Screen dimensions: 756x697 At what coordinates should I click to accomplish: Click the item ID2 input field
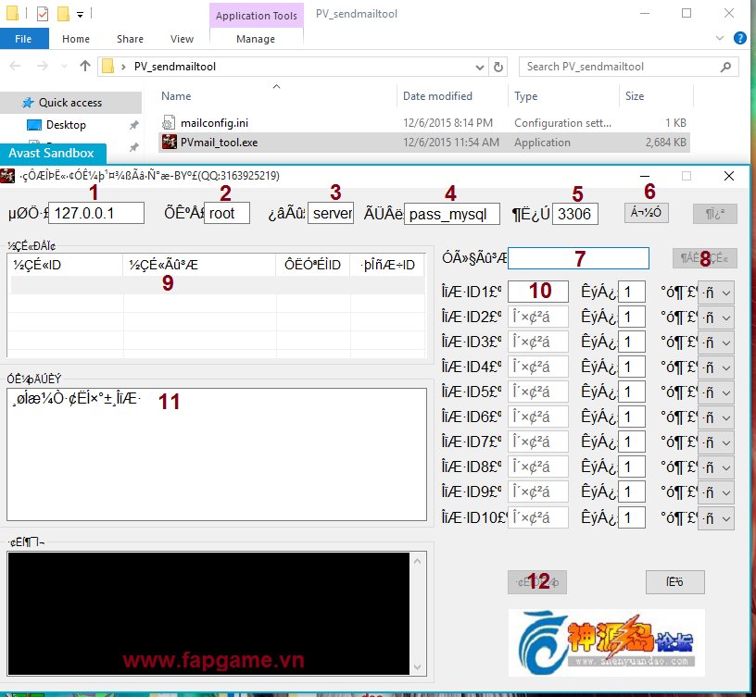pos(538,317)
